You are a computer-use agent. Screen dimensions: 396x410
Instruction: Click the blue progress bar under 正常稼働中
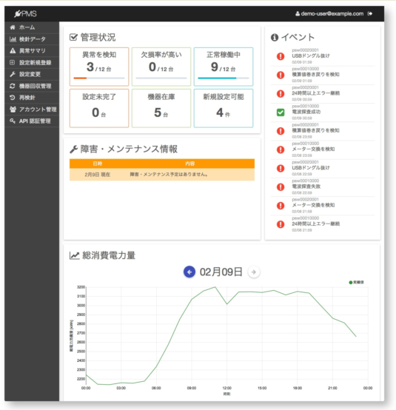[x=224, y=78]
